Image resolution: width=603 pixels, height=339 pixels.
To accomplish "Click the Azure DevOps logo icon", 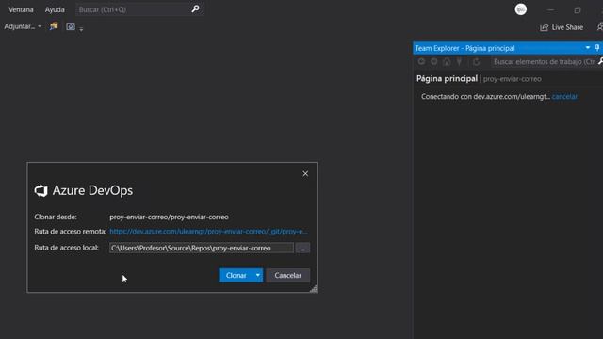I will coord(41,190).
